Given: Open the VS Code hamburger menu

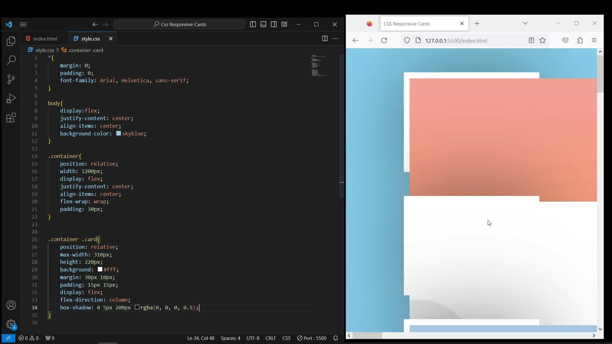Looking at the screenshot, I should tap(23, 24).
